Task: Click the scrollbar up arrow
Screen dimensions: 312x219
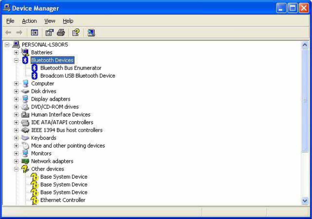Action: (305, 45)
